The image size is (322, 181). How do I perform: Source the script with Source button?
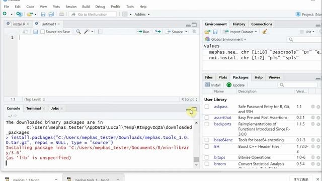coord(175,32)
